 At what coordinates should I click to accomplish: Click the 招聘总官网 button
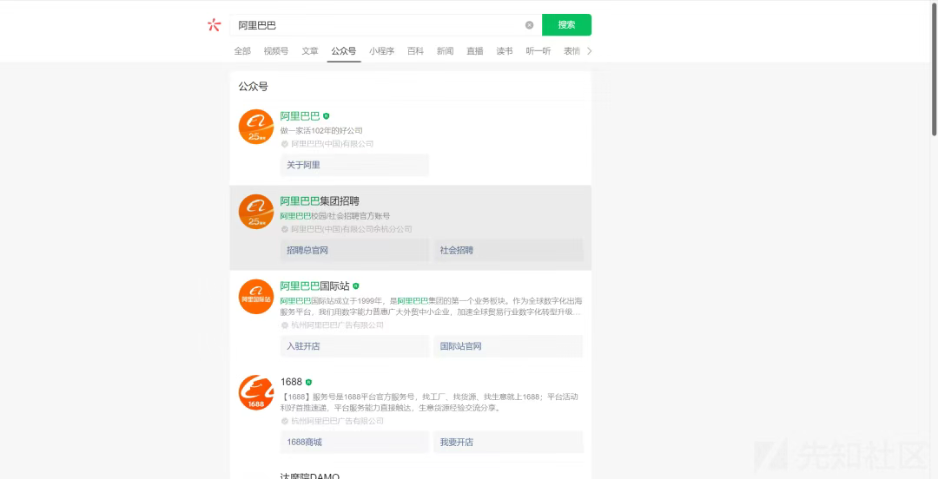click(354, 250)
